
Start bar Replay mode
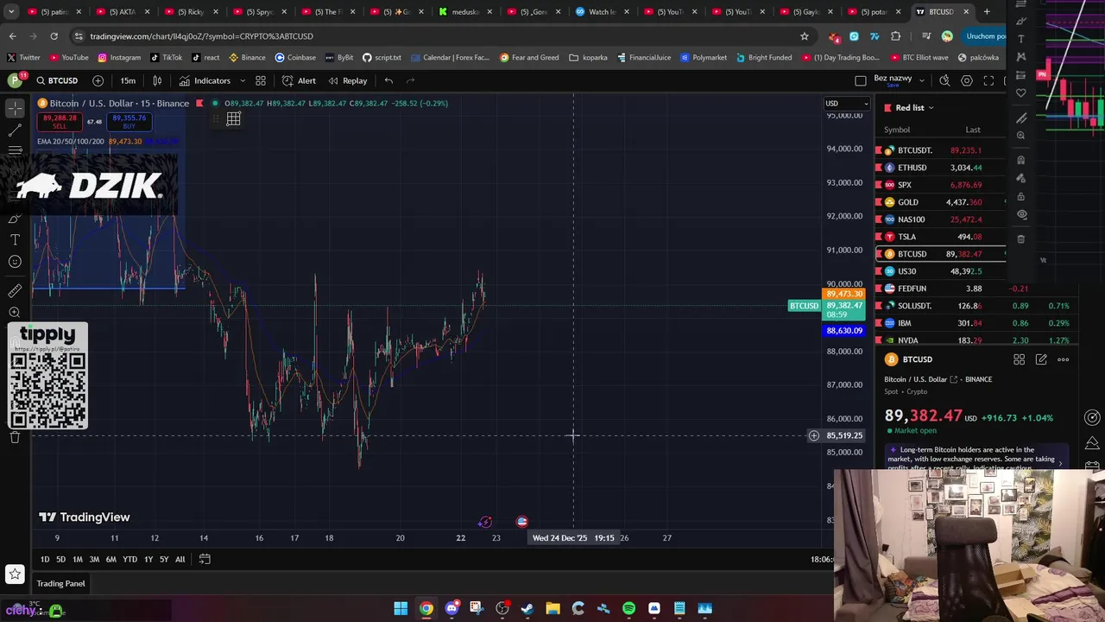[348, 80]
